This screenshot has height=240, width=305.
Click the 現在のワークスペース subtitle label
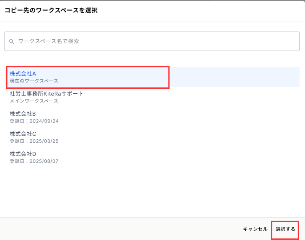pos(34,81)
